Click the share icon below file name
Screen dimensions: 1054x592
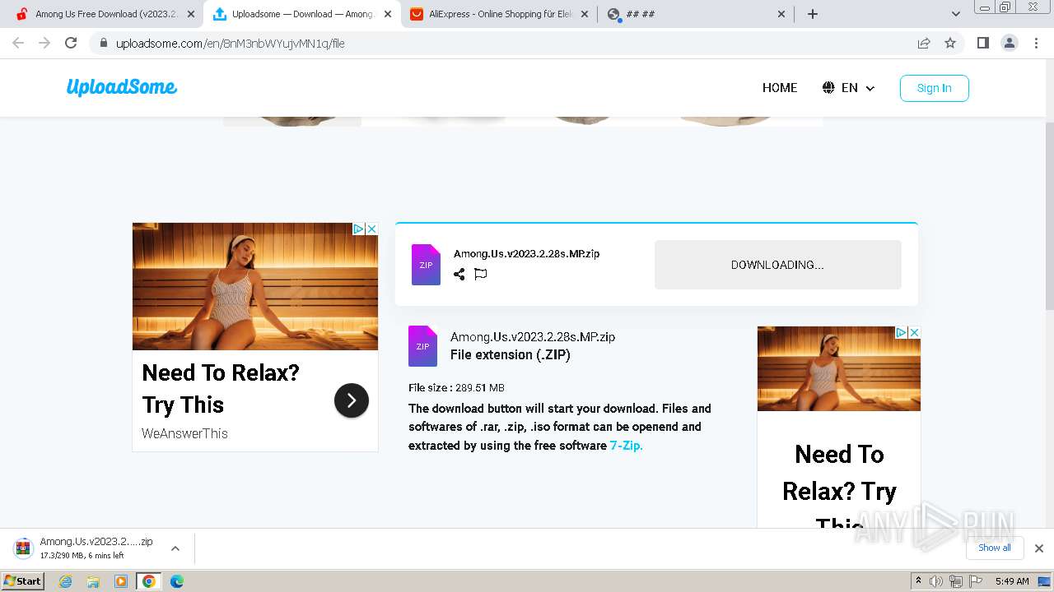459,275
